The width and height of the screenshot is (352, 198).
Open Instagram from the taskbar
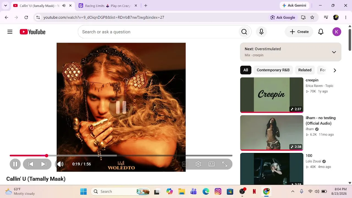point(218,191)
